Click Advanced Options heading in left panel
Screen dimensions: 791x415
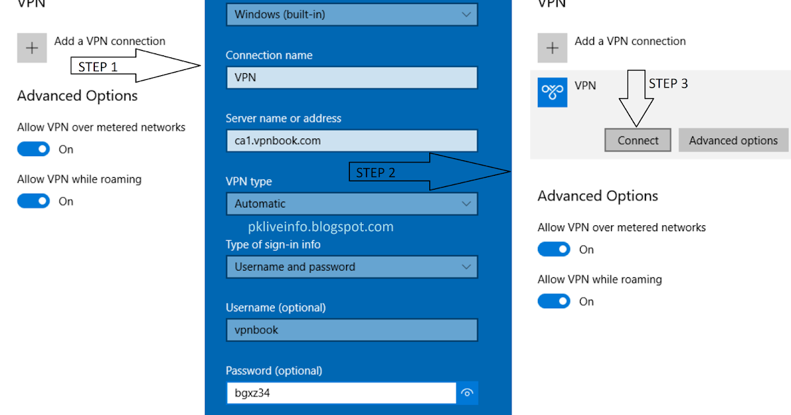[x=77, y=96]
